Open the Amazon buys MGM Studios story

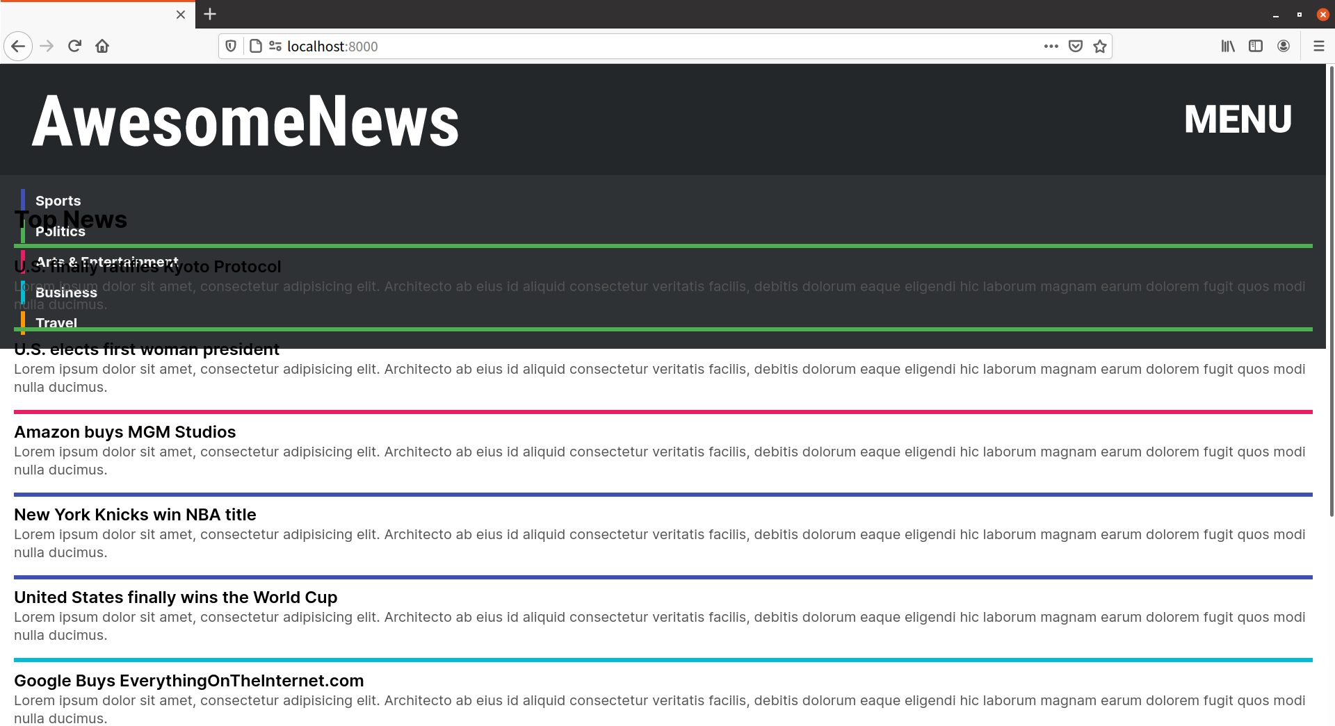tap(125, 431)
